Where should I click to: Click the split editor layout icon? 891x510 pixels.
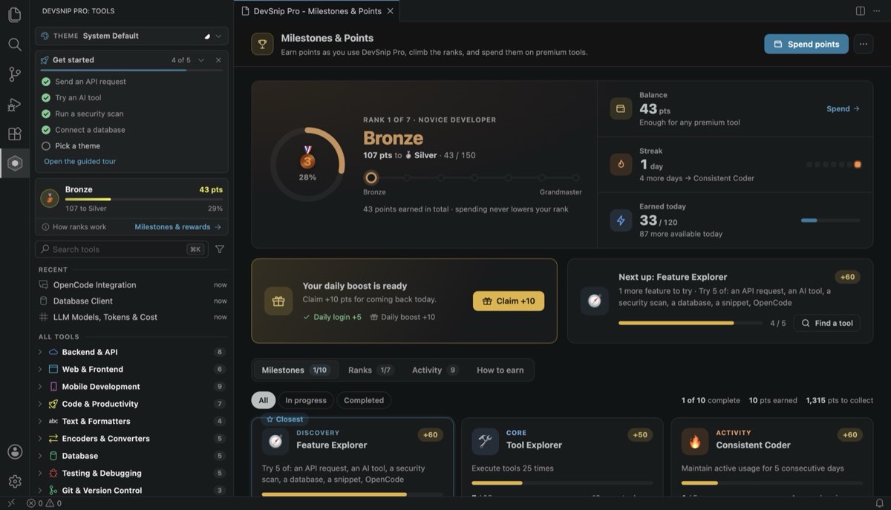860,11
